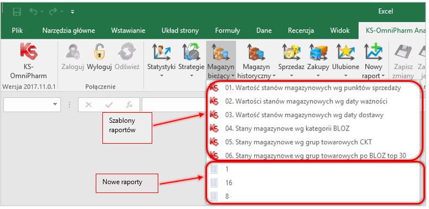The width and height of the screenshot is (429, 209).
Task: Click the Wyloguj padlock icon
Action: coord(100,51)
